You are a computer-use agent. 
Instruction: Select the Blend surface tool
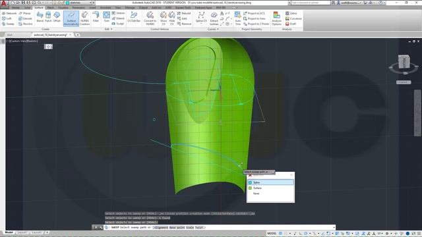coord(40,16)
